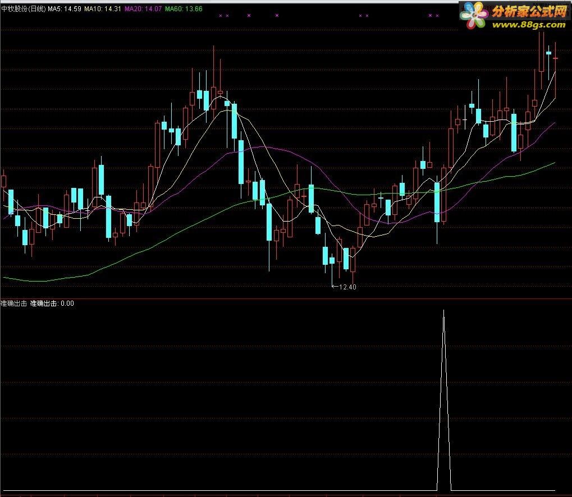The width and height of the screenshot is (572, 497).
Task: Select the MA5: 14.59 indicator label
Action: tap(65, 10)
